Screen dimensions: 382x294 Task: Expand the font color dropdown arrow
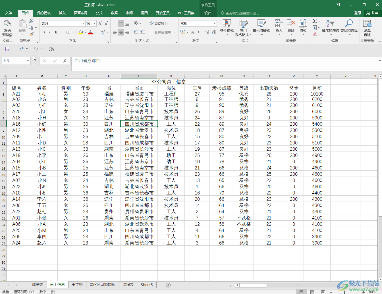[95, 32]
